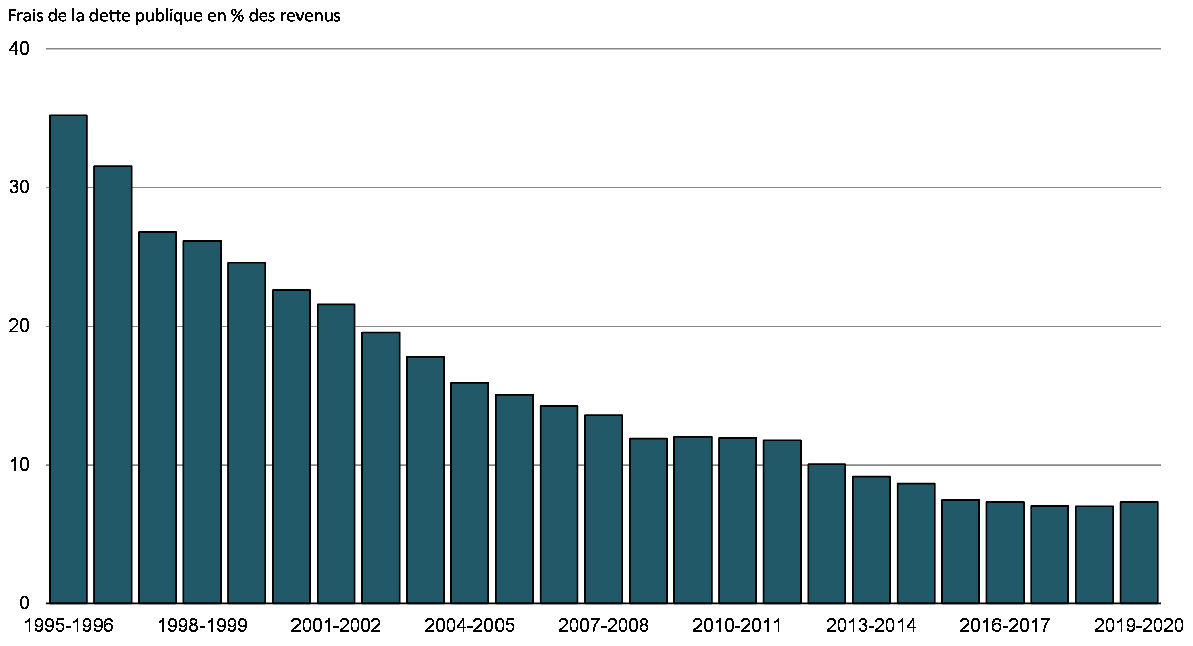
Task: Select the bar above 1998-1999 label
Action: tap(202, 422)
